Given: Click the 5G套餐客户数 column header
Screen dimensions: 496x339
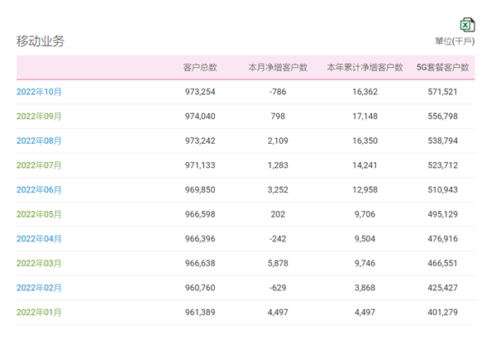Looking at the screenshot, I should (x=442, y=68).
